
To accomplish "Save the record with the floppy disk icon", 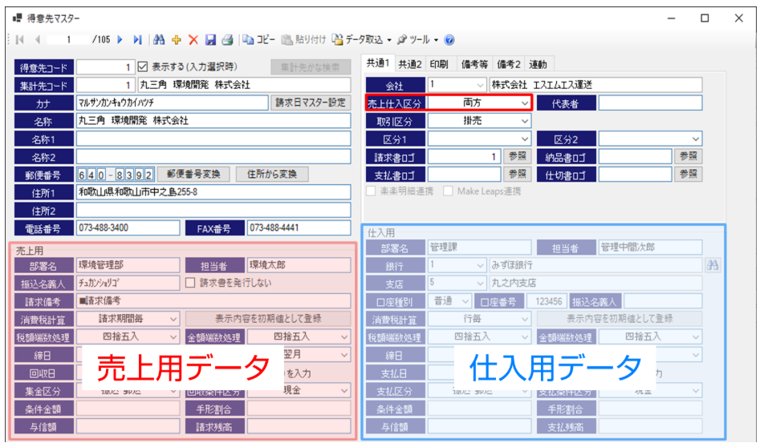I will (x=210, y=40).
